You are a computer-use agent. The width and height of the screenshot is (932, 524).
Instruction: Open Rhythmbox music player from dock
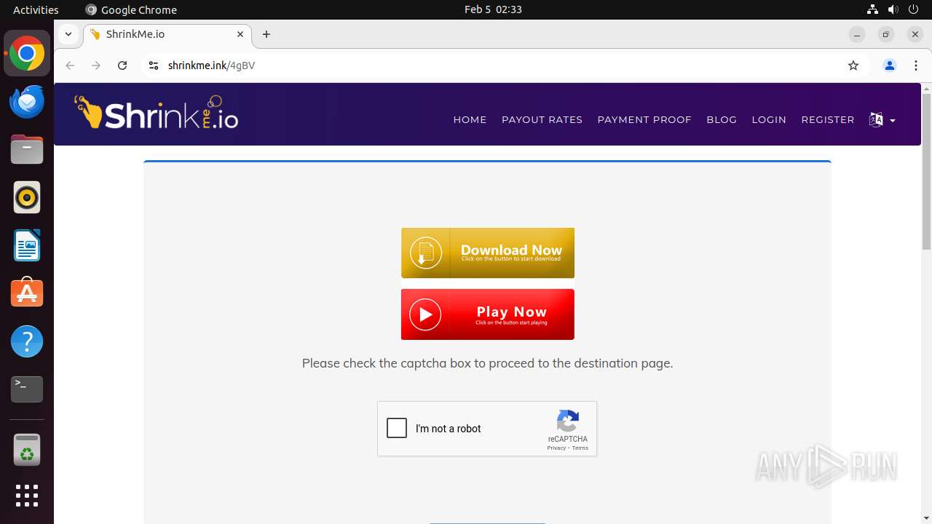27,197
